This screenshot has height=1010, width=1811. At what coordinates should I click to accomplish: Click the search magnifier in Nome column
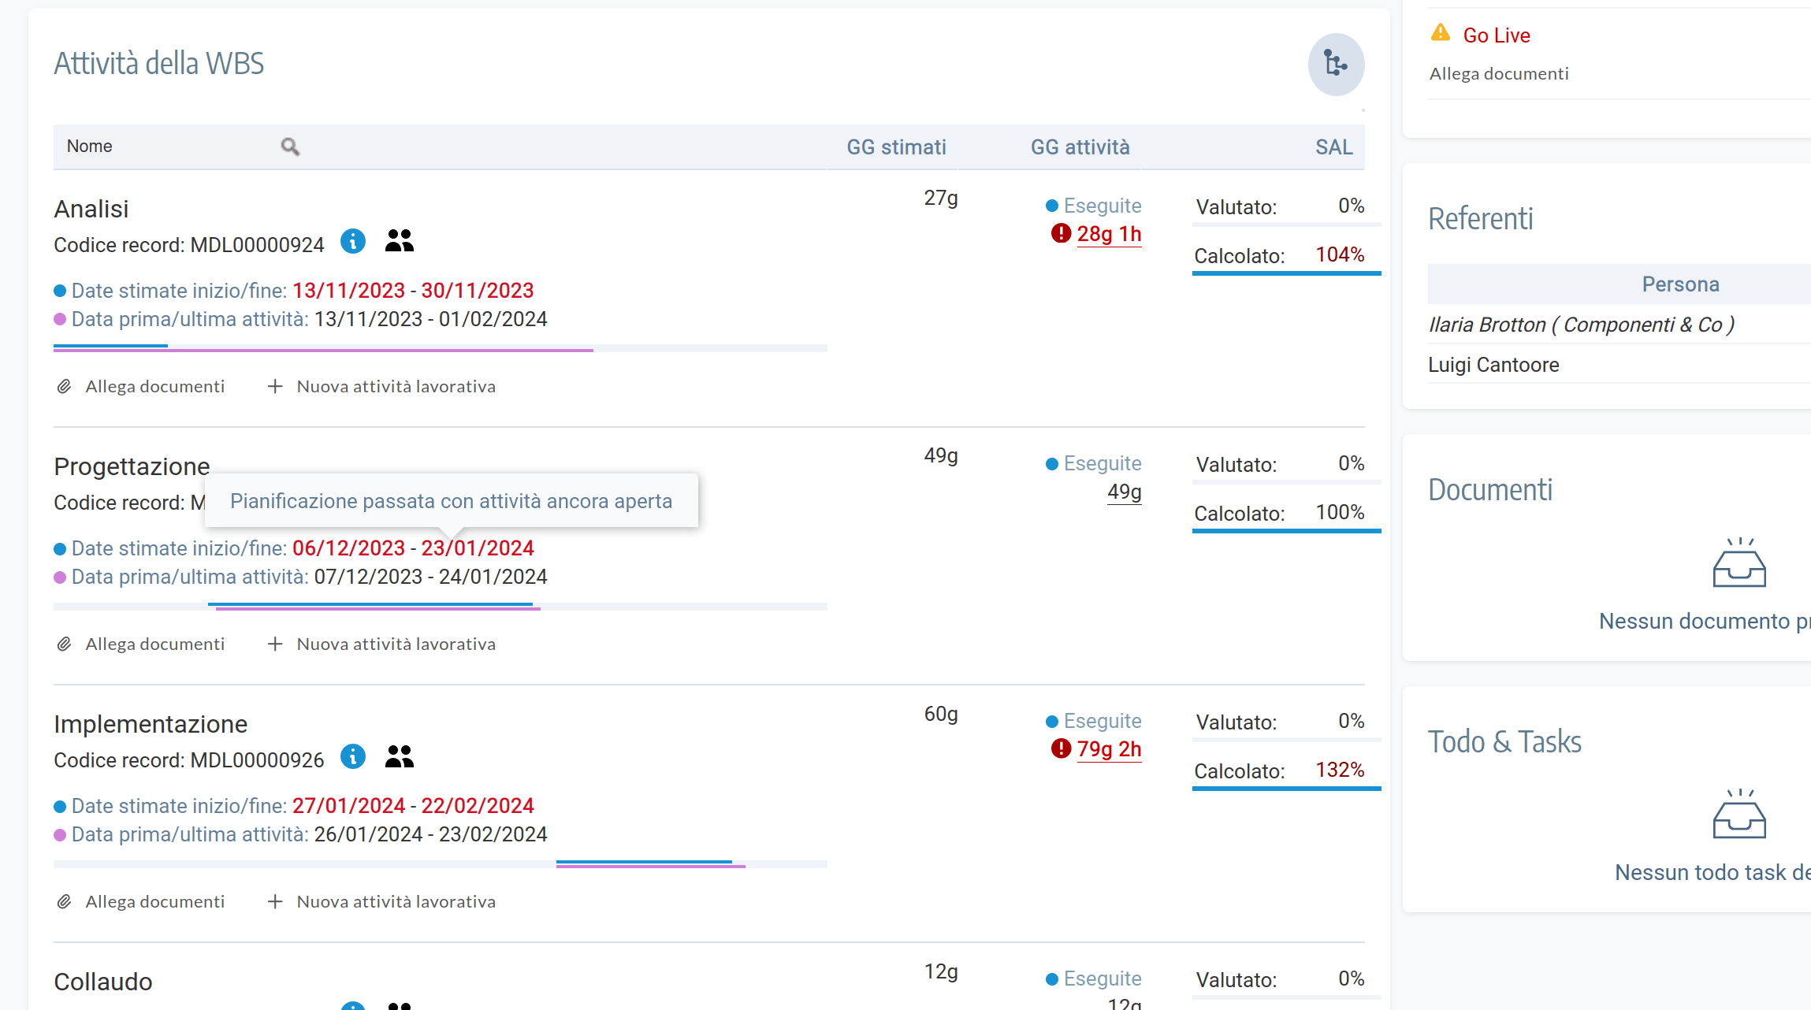pos(290,147)
